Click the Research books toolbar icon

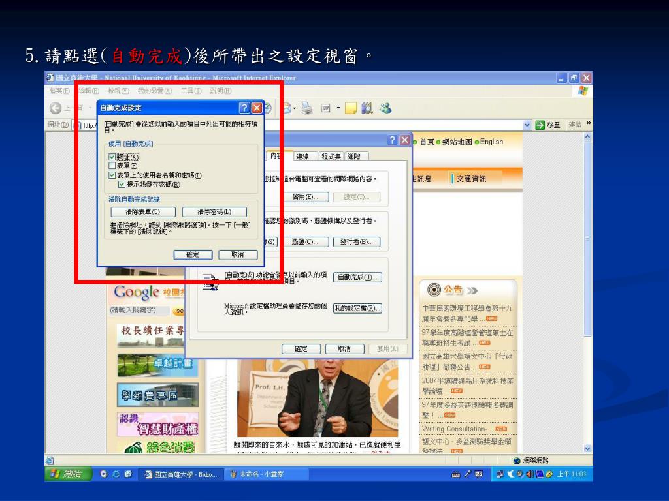367,108
